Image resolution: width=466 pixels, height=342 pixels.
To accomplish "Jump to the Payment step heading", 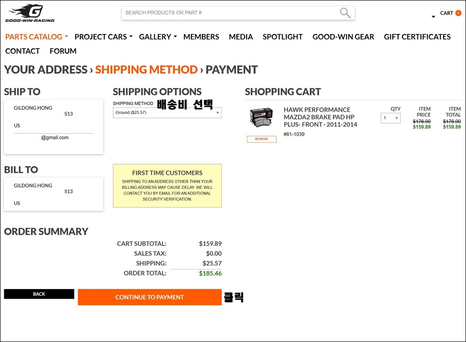I will point(232,69).
